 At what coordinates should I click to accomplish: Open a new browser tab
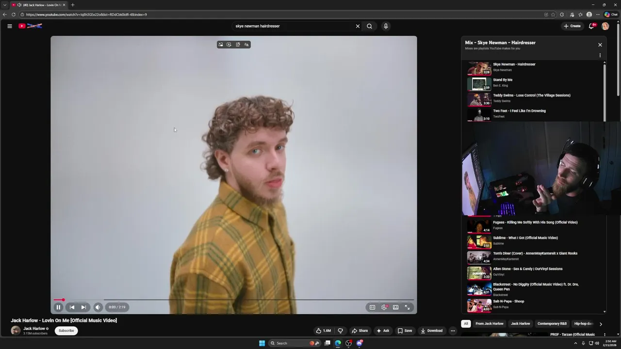72,5
